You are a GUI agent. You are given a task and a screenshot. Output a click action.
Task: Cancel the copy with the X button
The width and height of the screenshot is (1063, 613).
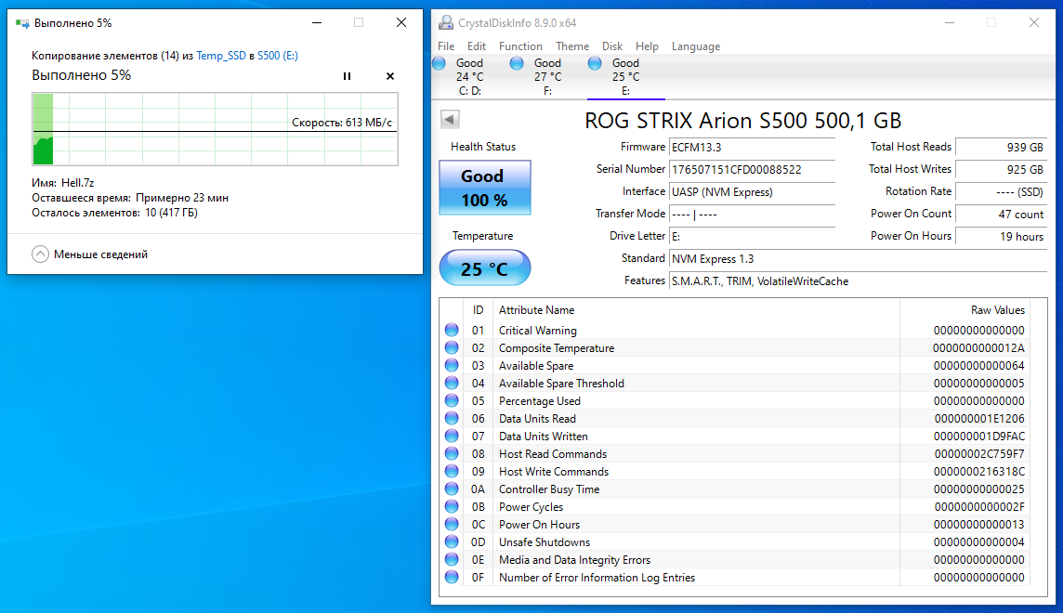tap(389, 76)
